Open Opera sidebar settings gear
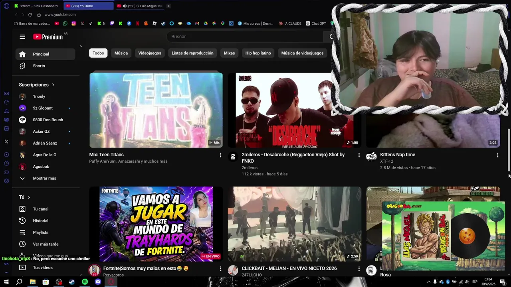 [6, 181]
